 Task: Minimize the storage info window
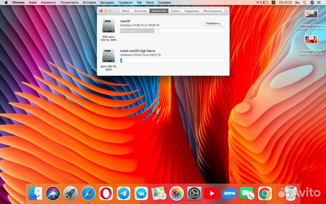point(105,11)
